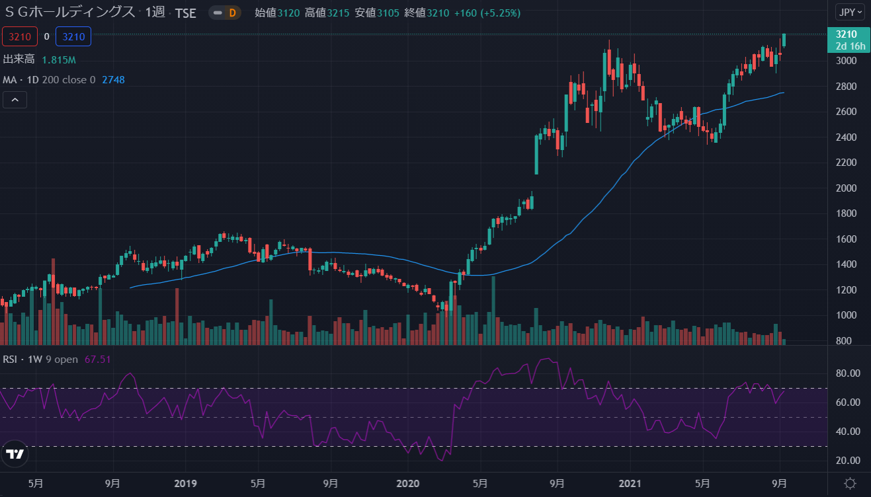Open the JPY currency dropdown

coord(849,12)
